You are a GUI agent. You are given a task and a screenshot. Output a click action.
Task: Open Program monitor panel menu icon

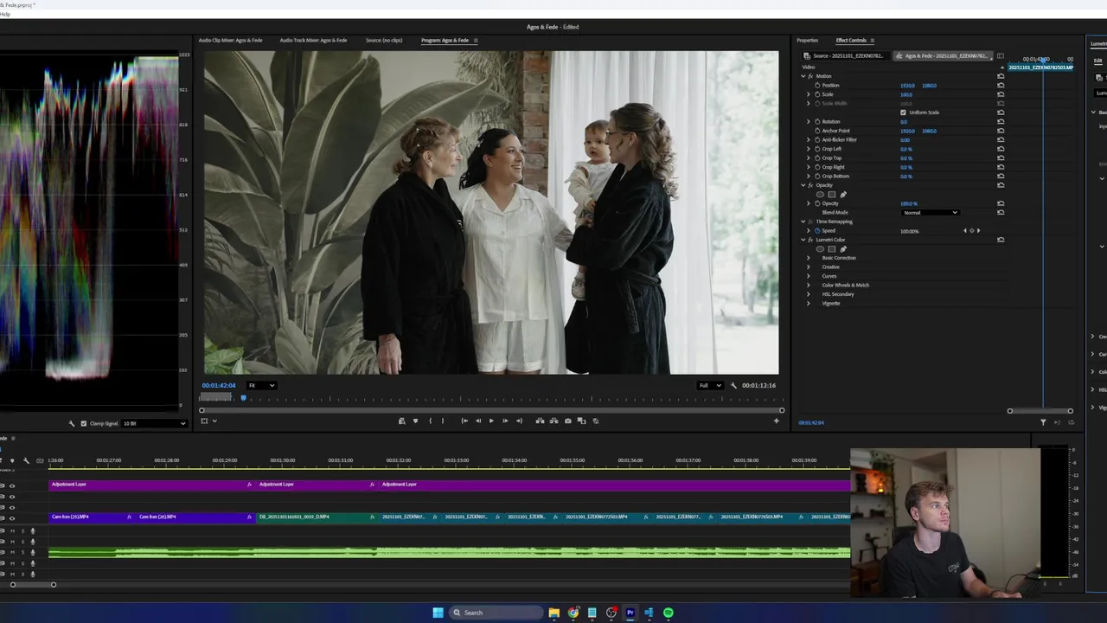click(475, 40)
